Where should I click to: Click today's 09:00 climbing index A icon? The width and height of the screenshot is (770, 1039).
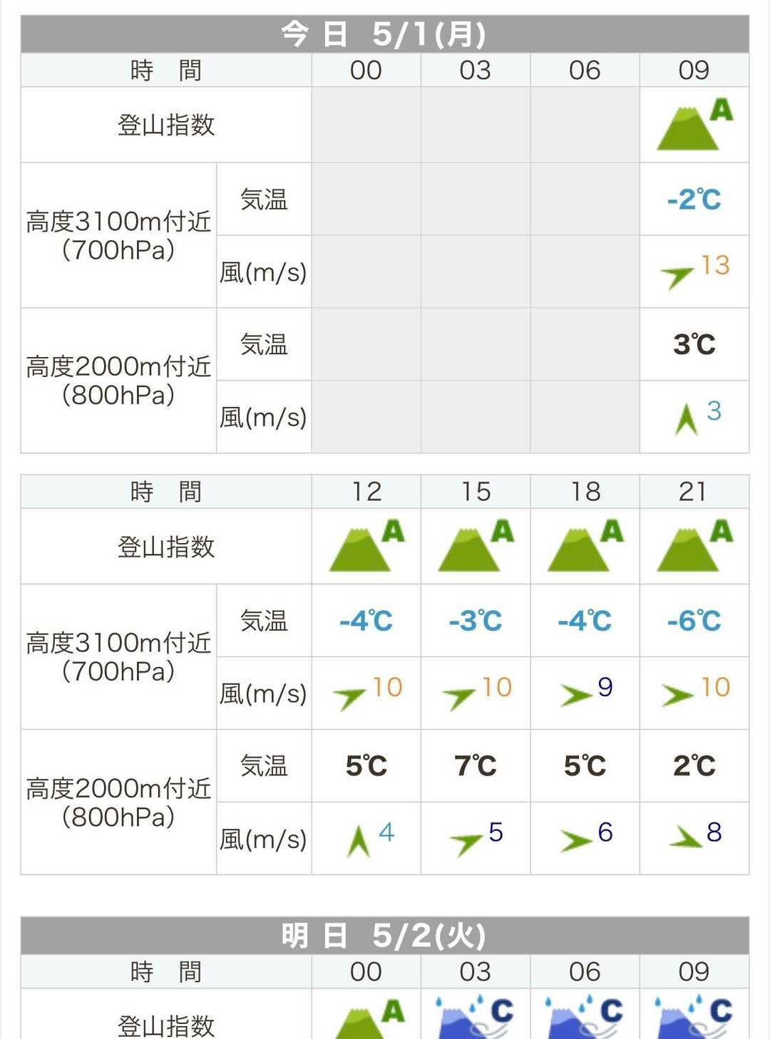pos(694,125)
